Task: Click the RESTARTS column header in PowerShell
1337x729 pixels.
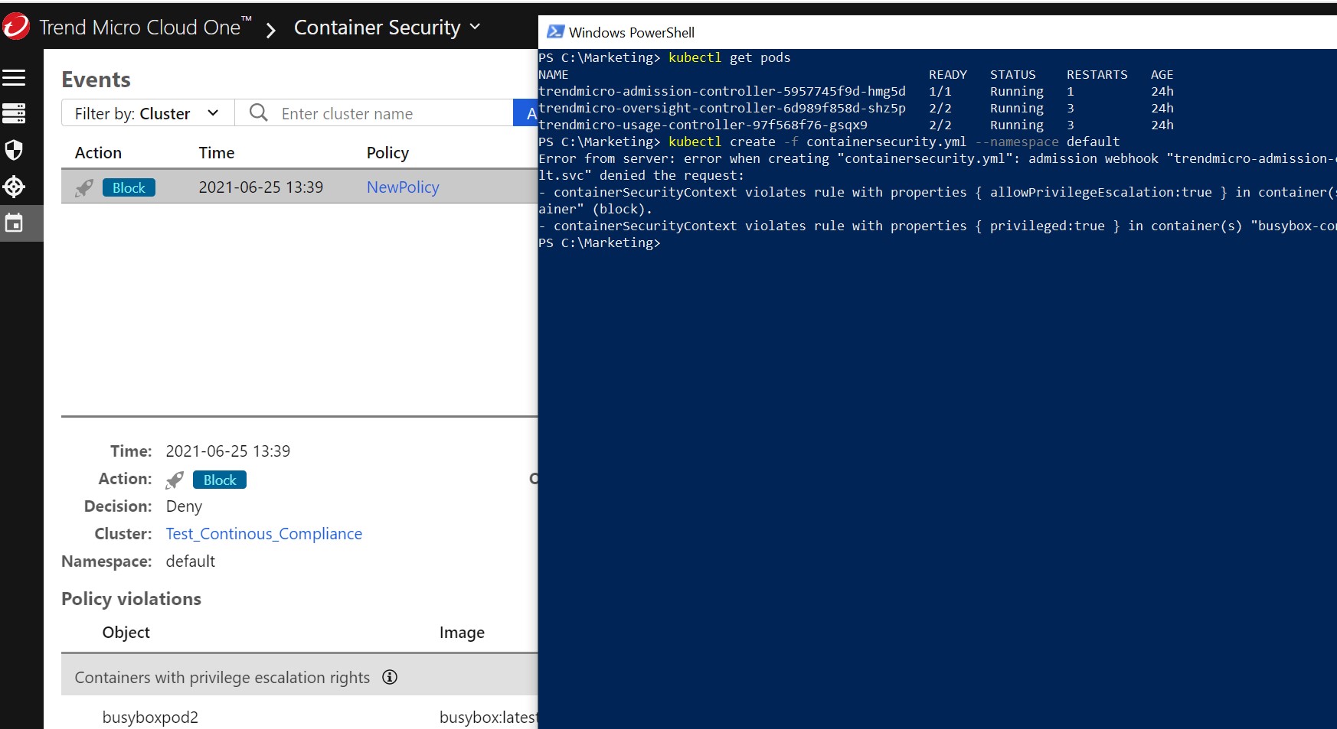Action: click(1097, 74)
